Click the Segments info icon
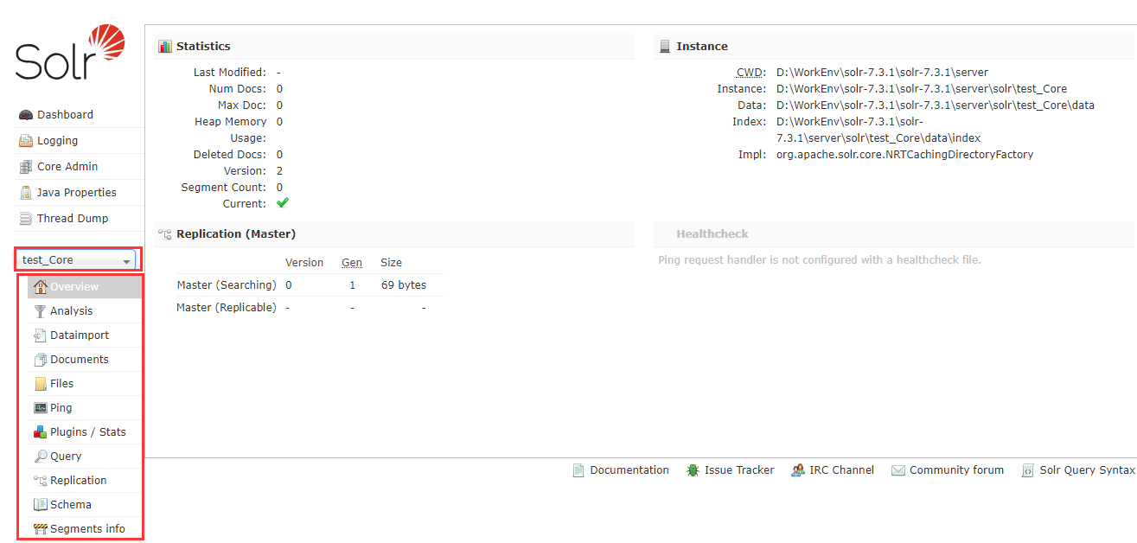This screenshot has height=543, width=1137. [x=41, y=529]
